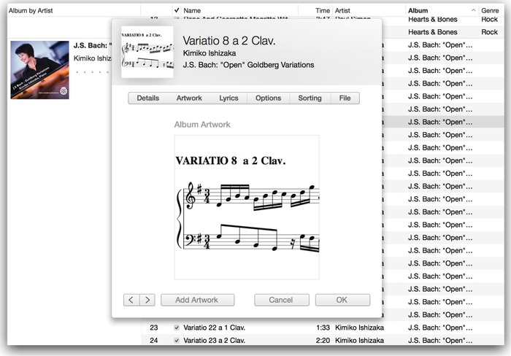Click the Variatio 8 a 2 Clav. dialog title

click(229, 41)
